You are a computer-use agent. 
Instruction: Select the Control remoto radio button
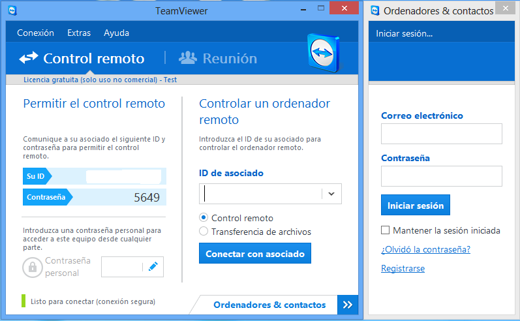[204, 218]
